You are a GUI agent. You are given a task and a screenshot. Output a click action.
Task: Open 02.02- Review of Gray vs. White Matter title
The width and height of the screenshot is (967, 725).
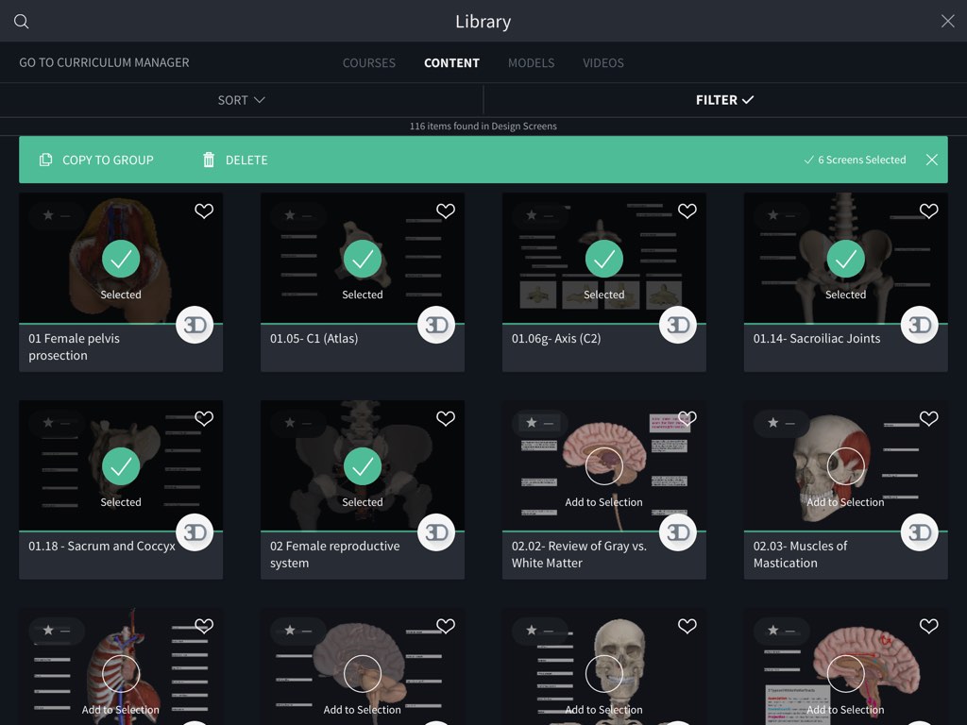point(579,554)
